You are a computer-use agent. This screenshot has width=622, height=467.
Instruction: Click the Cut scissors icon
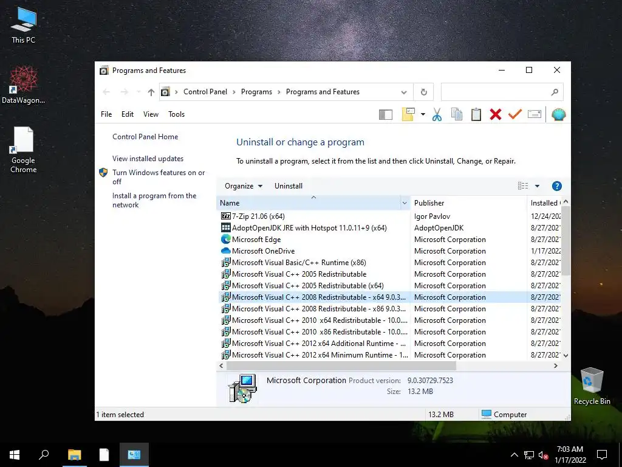[437, 114]
